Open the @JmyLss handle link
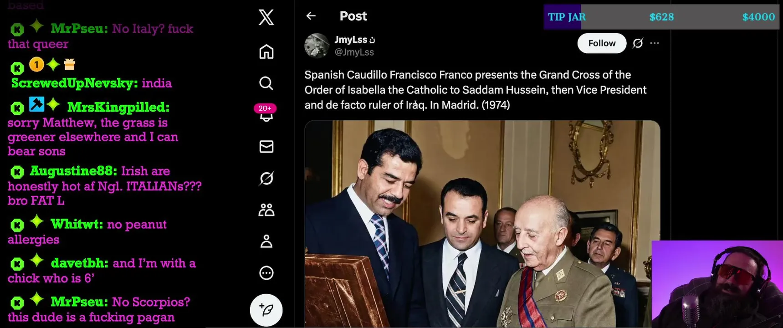The width and height of the screenshot is (783, 328). (354, 52)
